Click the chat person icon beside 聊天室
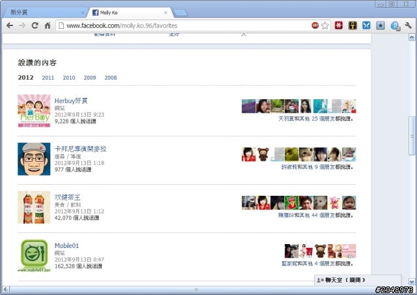This screenshot has height=295, width=417. (x=320, y=280)
